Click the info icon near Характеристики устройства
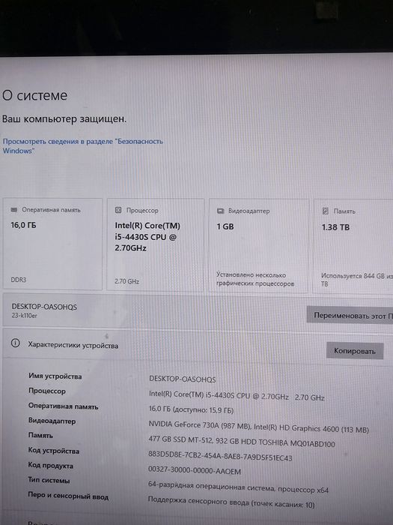393x525 pixels. pos(16,343)
